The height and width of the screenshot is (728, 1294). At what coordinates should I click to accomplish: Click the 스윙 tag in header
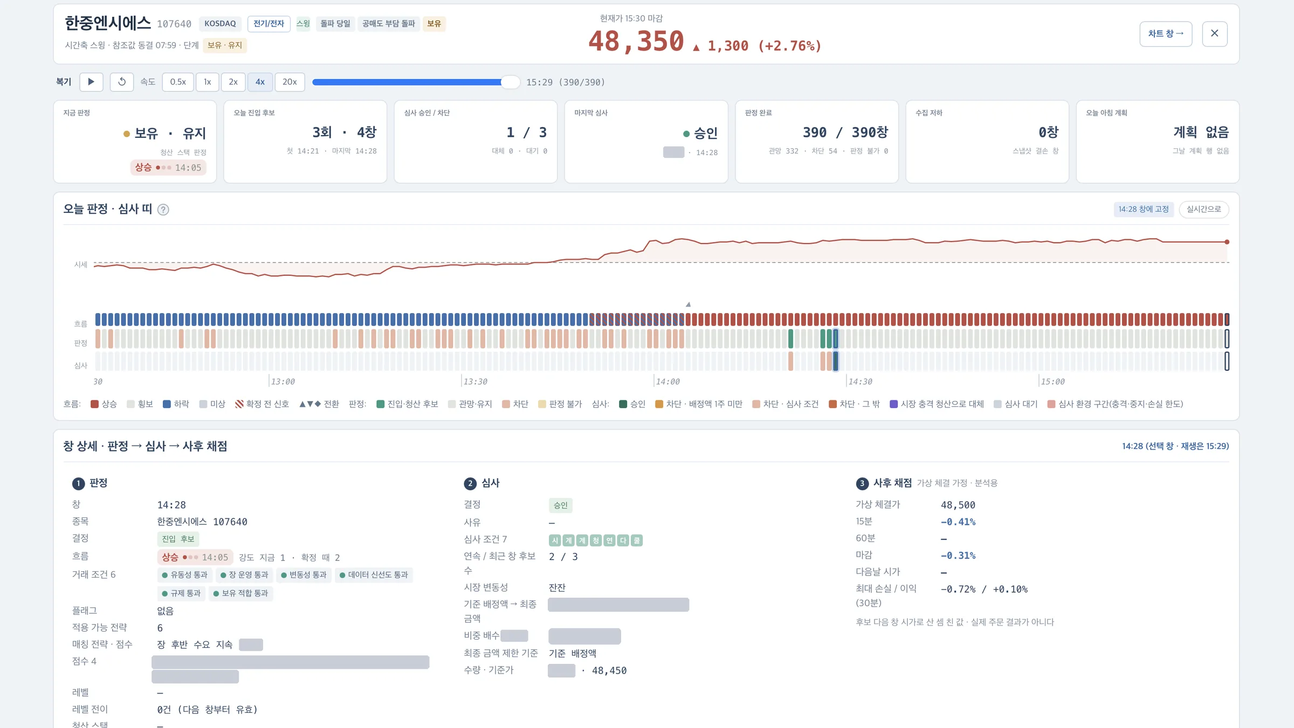click(x=303, y=24)
